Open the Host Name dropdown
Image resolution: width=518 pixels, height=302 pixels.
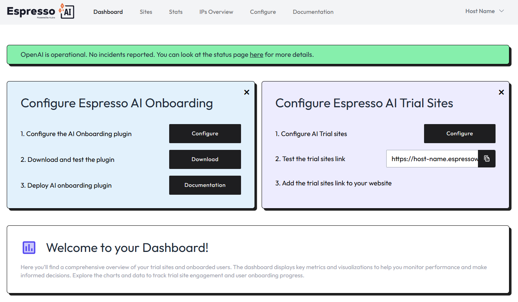click(x=480, y=11)
